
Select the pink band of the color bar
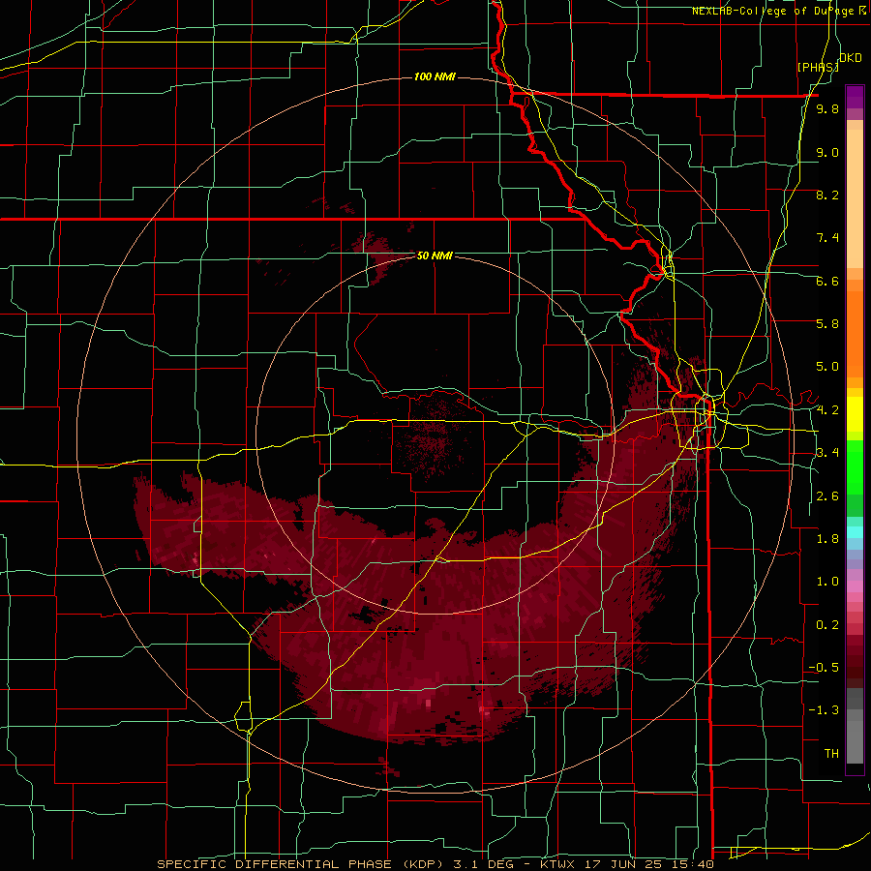click(x=855, y=586)
